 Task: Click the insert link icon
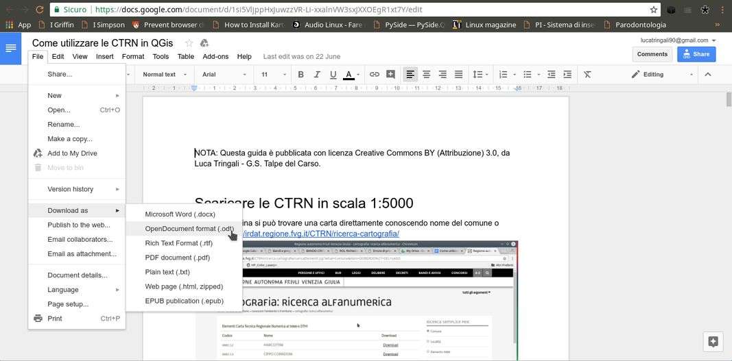click(x=375, y=74)
